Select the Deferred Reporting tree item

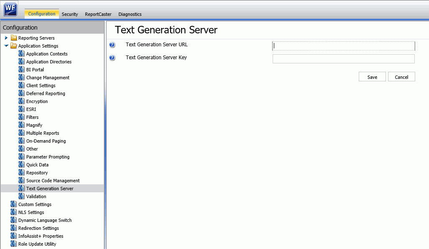coord(46,93)
